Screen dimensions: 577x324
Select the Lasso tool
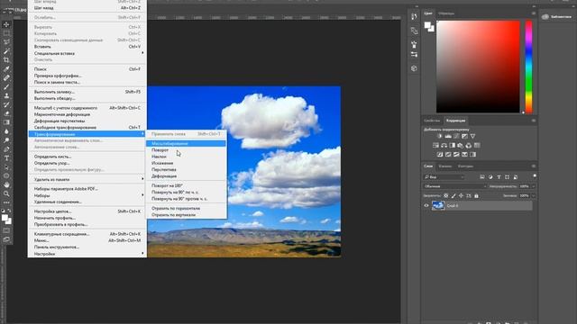pyautogui.click(x=6, y=42)
